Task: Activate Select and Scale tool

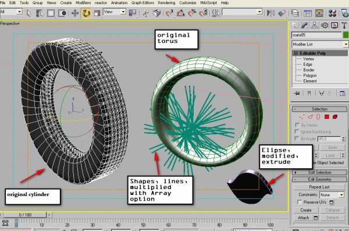Action: tap(97, 13)
